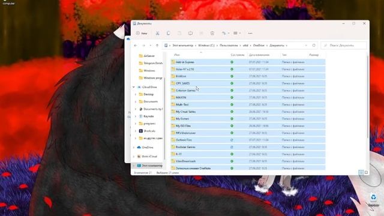
Task: Collapse the iCloud Drive tree node
Action: 134,87
